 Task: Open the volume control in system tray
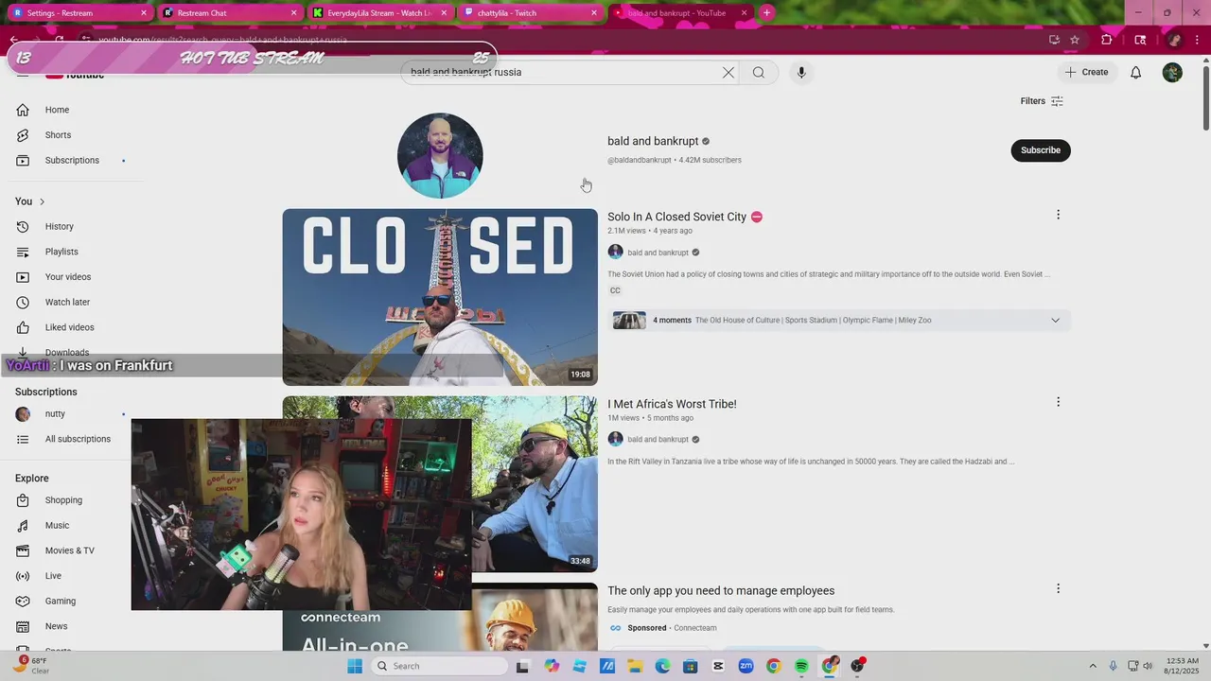[1149, 666]
